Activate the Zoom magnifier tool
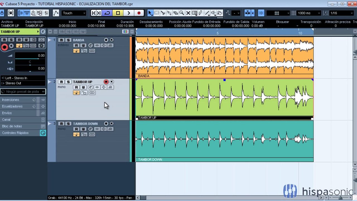The height and width of the screenshot is (201, 357). click(x=182, y=13)
